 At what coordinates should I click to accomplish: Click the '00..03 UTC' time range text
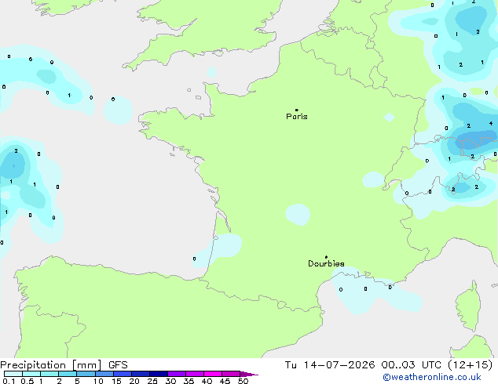(x=412, y=364)
